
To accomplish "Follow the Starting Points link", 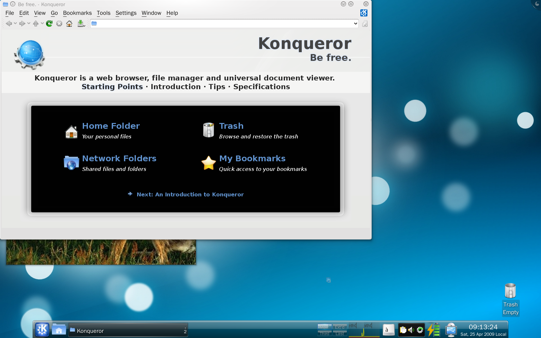I will [112, 87].
